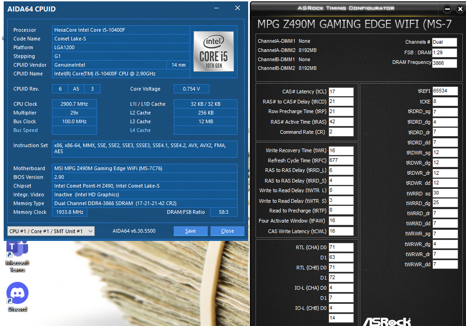Click the Core Voltage value '0.754 V'
The height and width of the screenshot is (326, 466).
pos(191,89)
